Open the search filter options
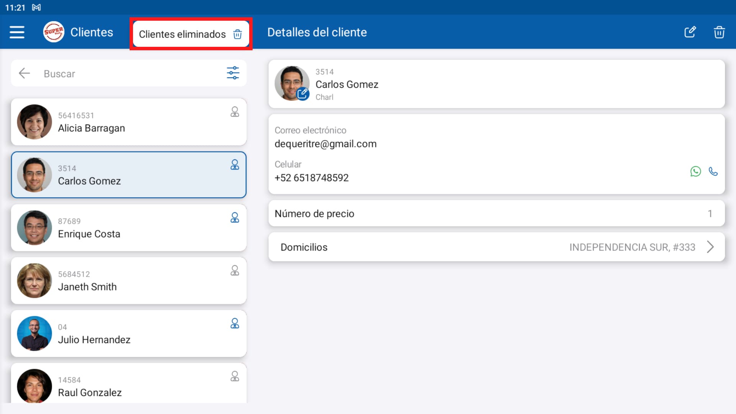 point(233,73)
